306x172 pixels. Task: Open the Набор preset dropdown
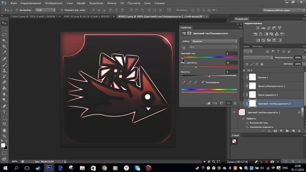(214, 41)
